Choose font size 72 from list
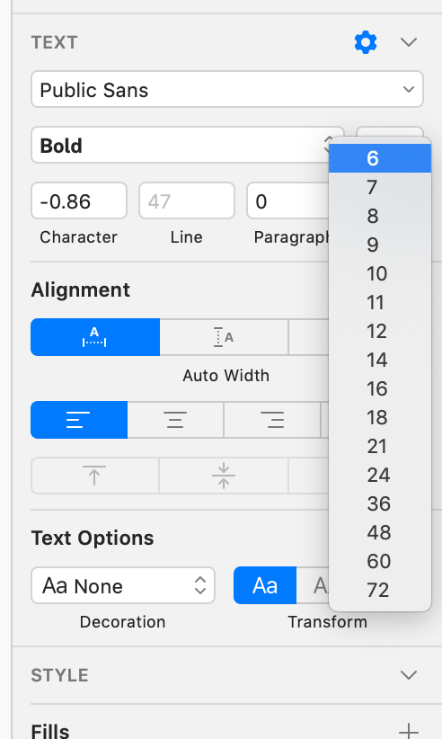 380,590
